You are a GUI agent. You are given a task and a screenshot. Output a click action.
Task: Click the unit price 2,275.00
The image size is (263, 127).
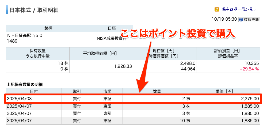[250, 99]
